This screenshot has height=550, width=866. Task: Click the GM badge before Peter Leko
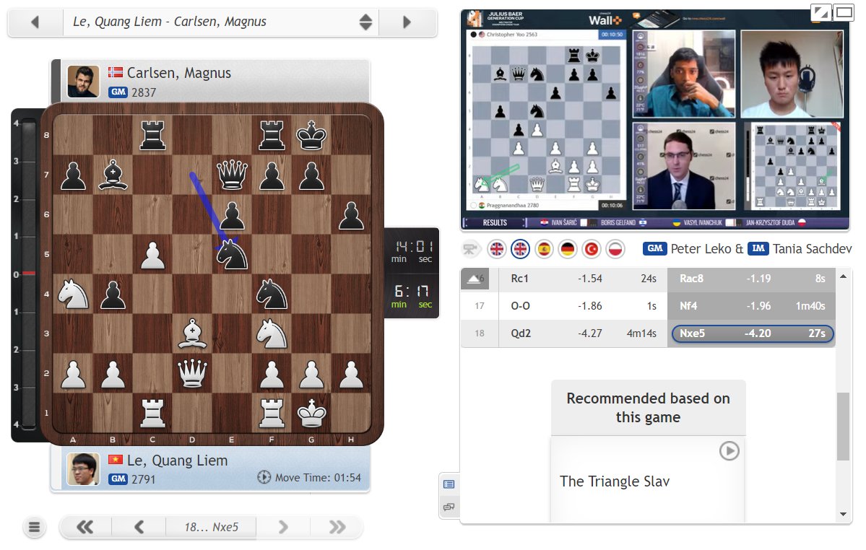(x=654, y=248)
